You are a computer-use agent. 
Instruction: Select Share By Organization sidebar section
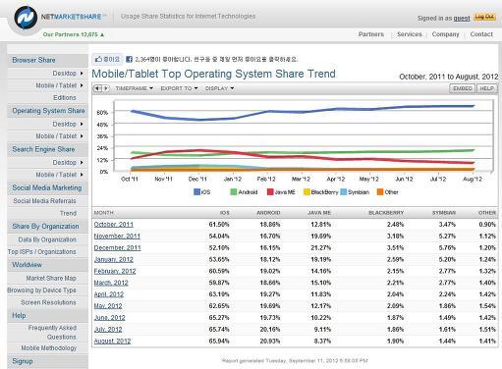[47, 227]
